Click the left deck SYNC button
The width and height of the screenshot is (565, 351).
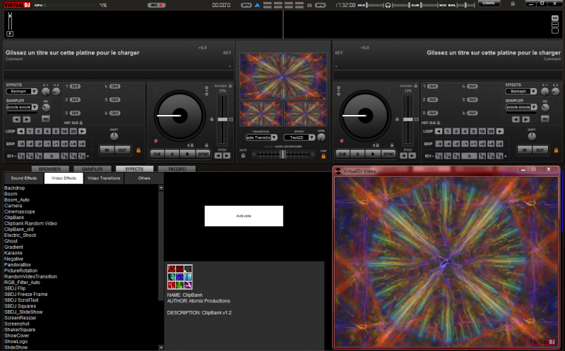click(x=203, y=153)
